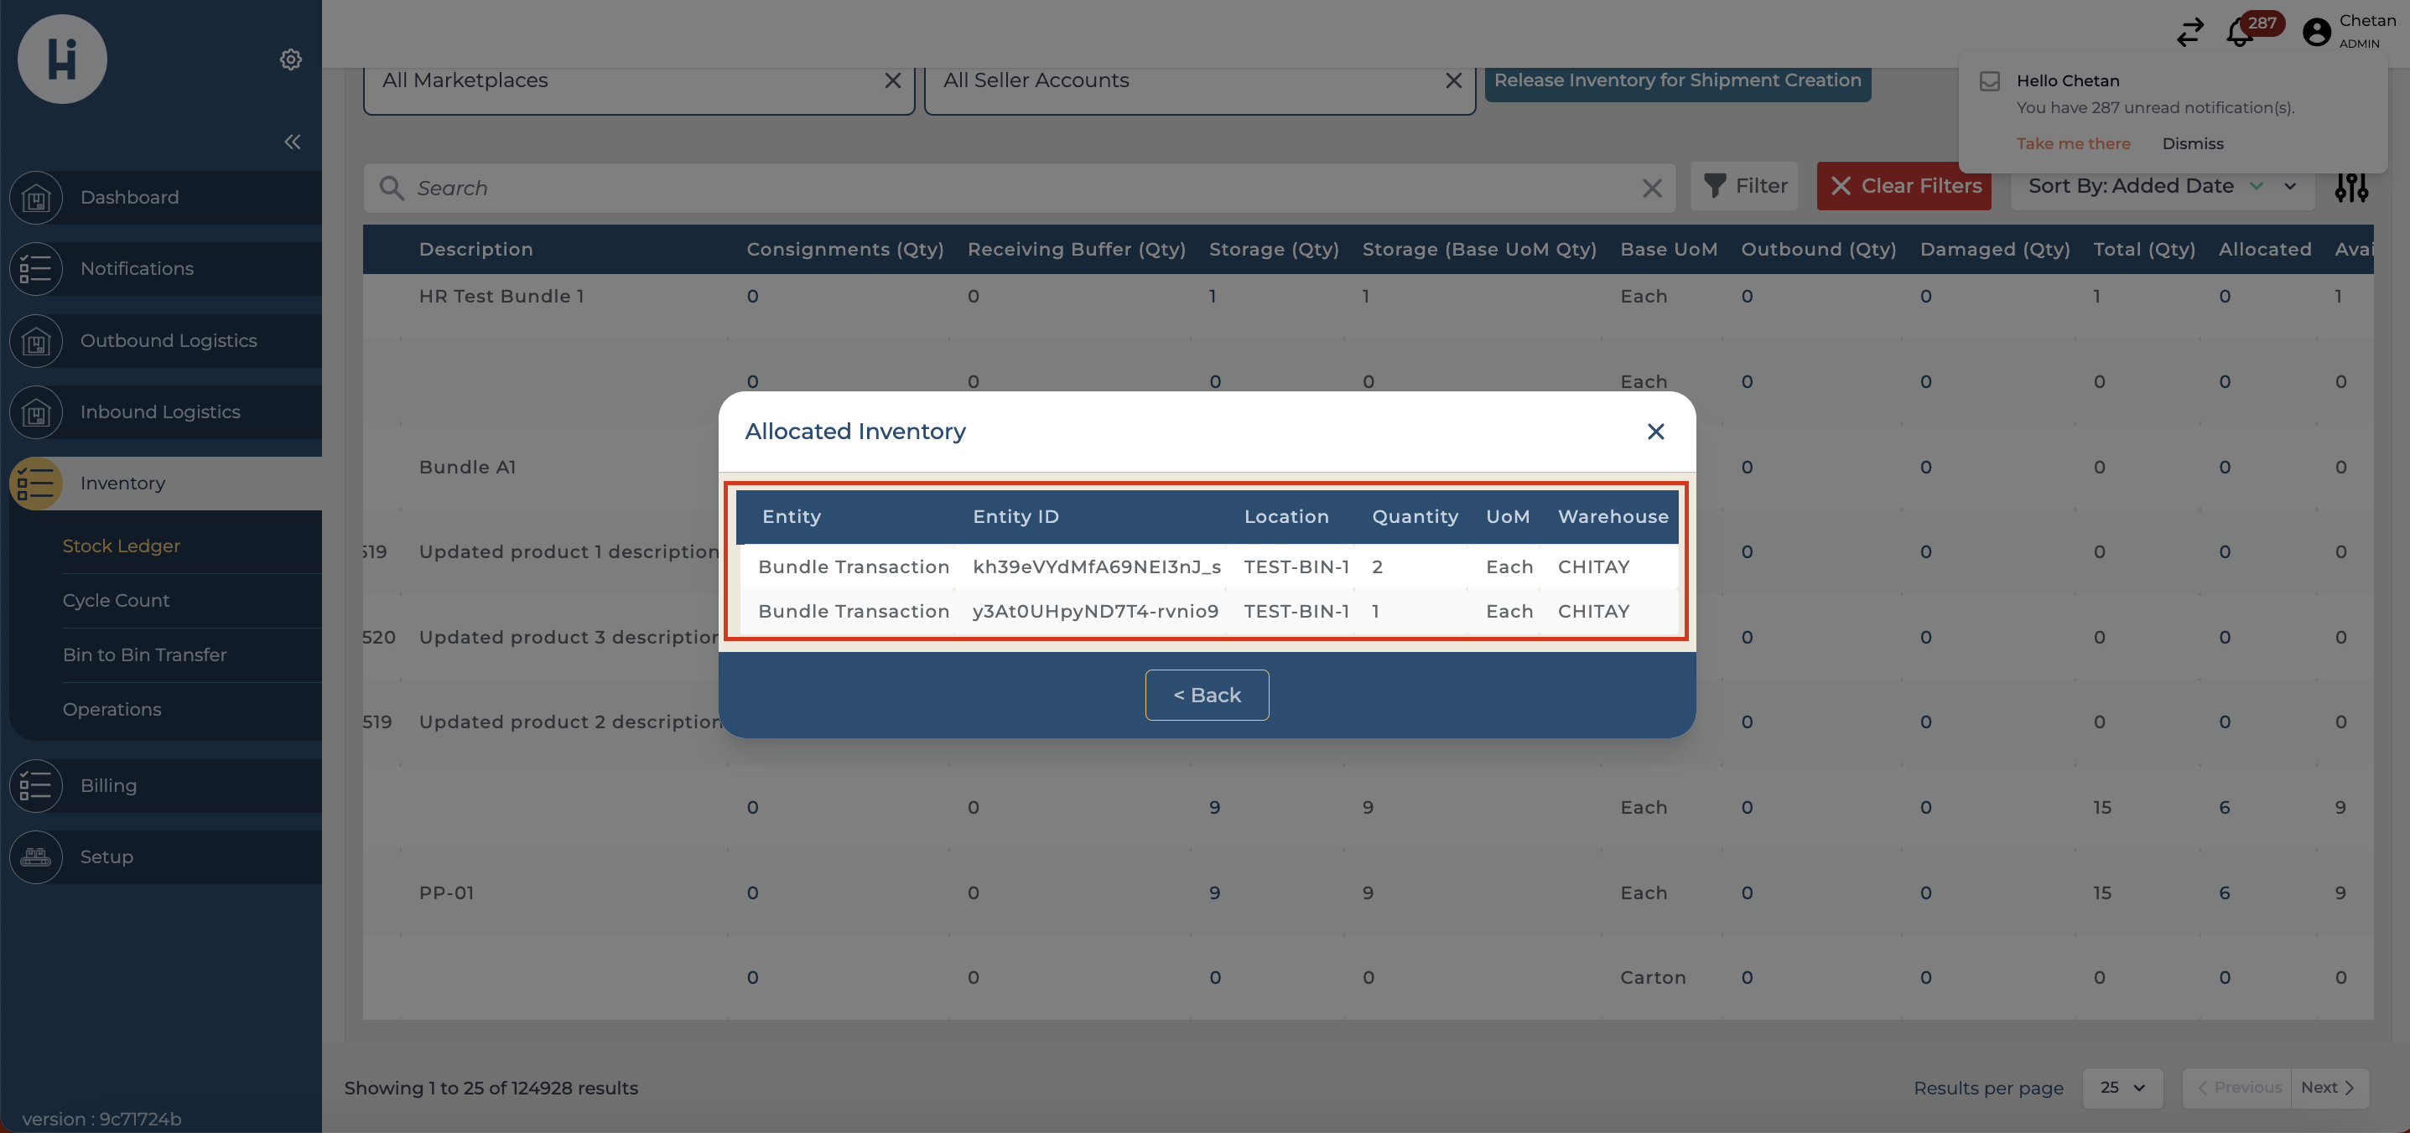Screen dimensions: 2410x1133
Task: Clear the All Marketplaces selection
Action: 891,81
